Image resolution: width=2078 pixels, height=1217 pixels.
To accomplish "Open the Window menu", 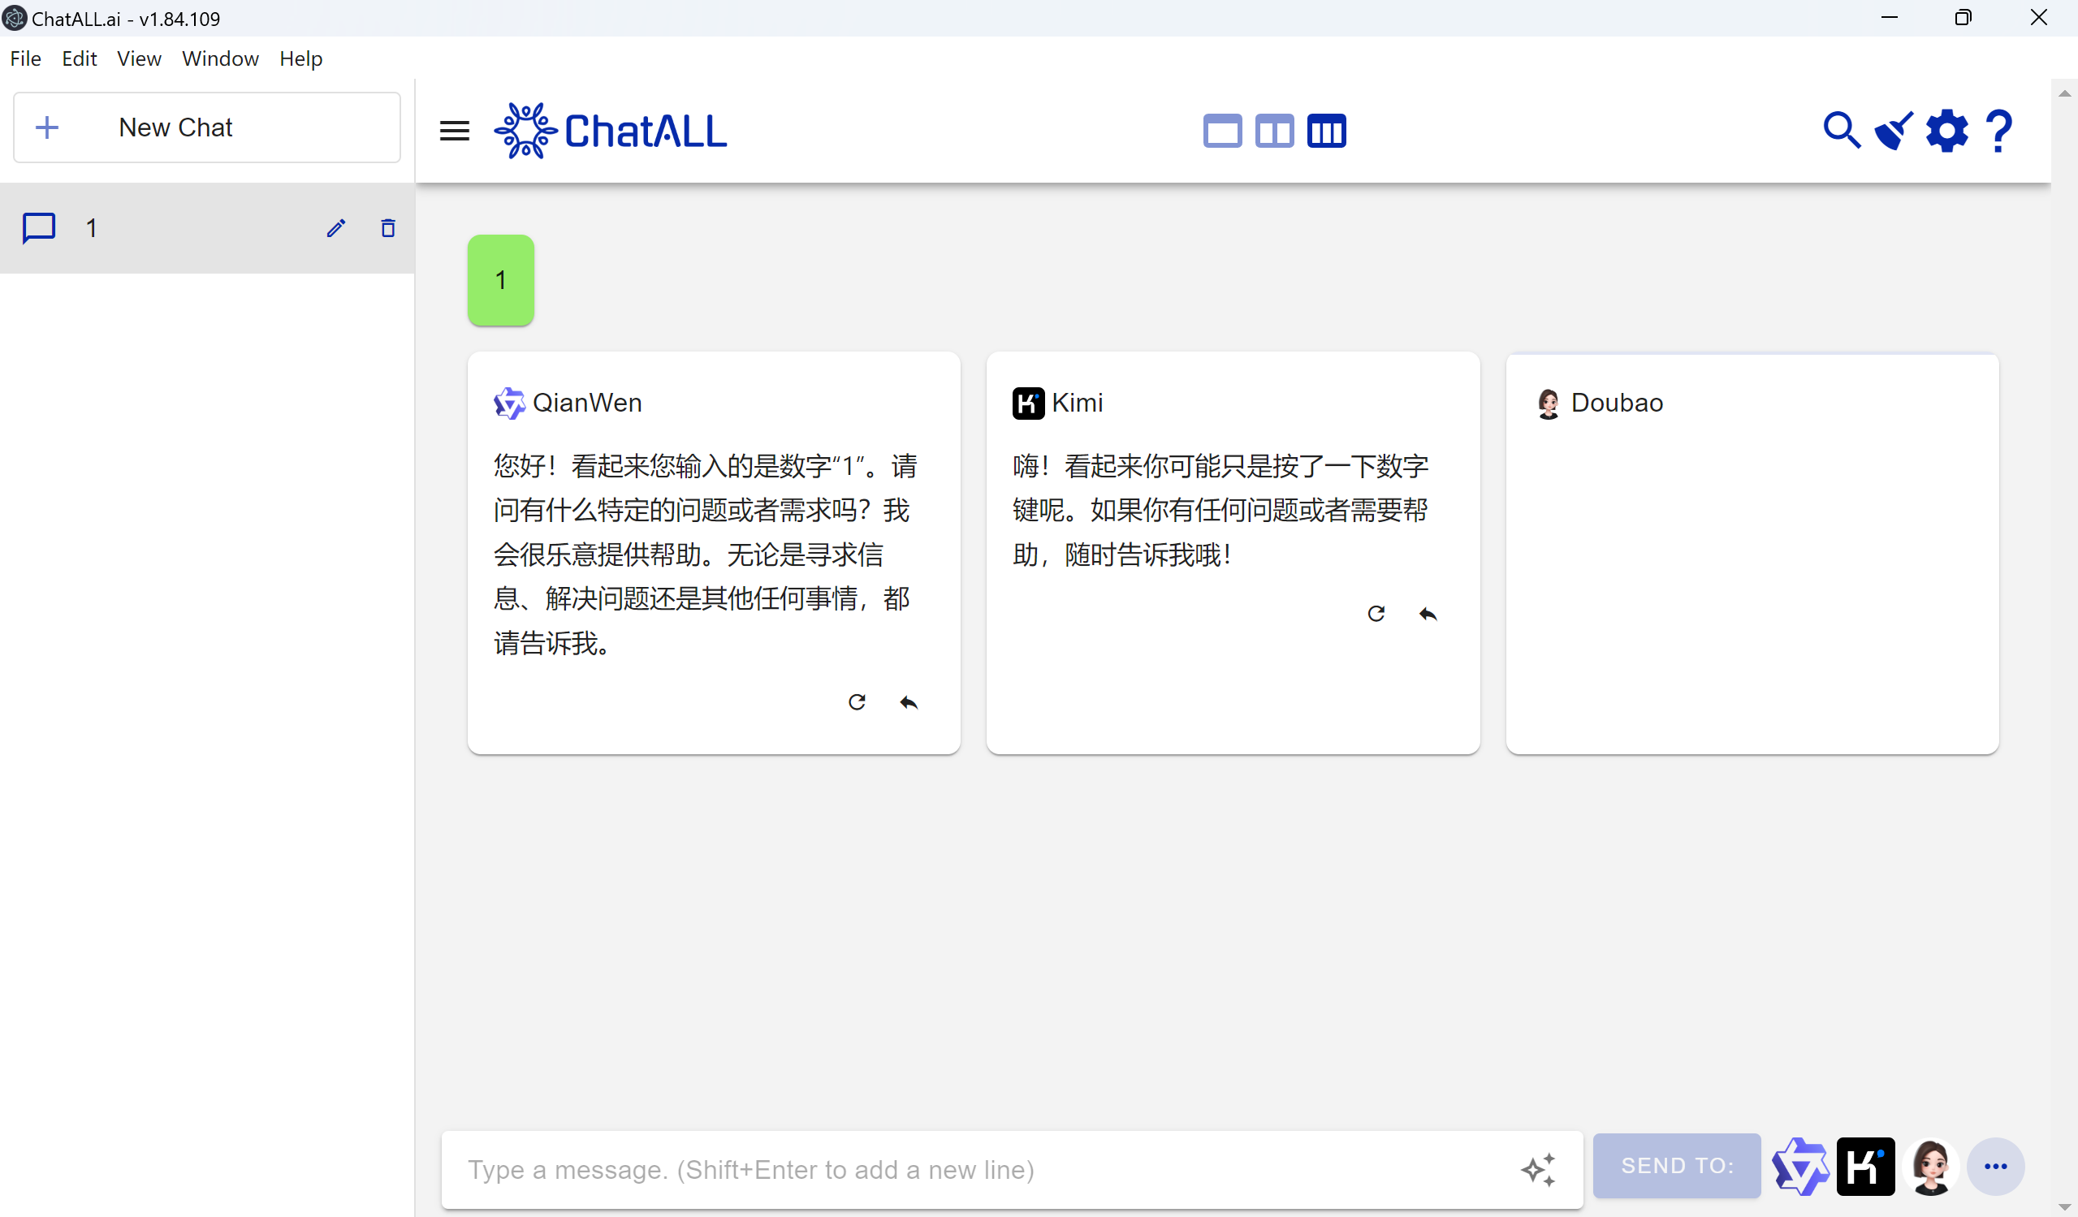I will (219, 58).
